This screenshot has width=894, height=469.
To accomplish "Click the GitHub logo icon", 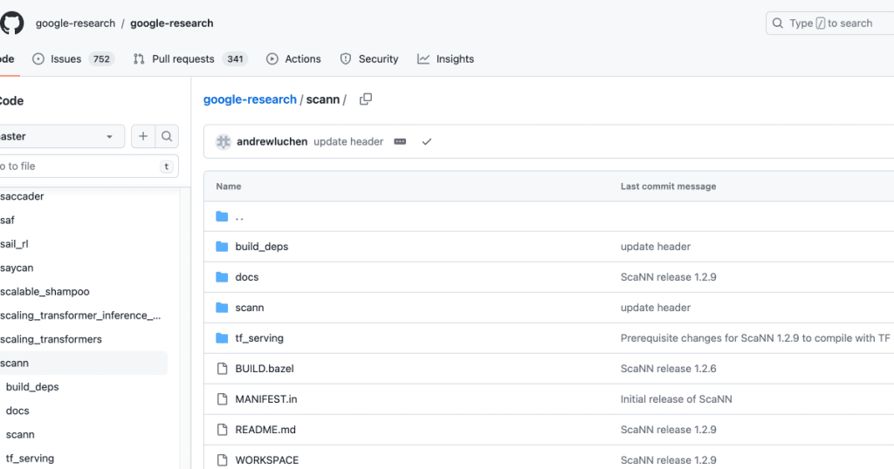I will click(11, 24).
